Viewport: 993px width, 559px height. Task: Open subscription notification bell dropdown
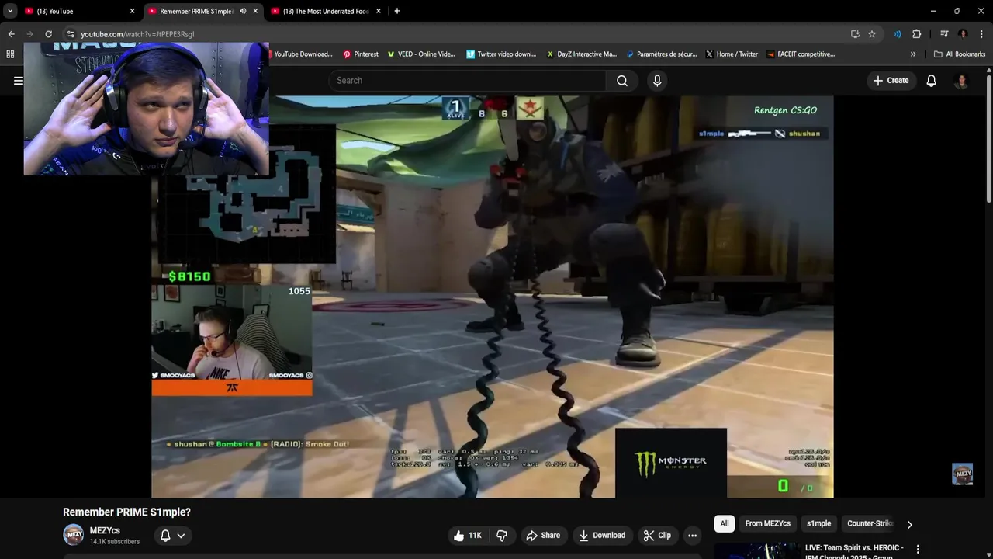click(173, 536)
